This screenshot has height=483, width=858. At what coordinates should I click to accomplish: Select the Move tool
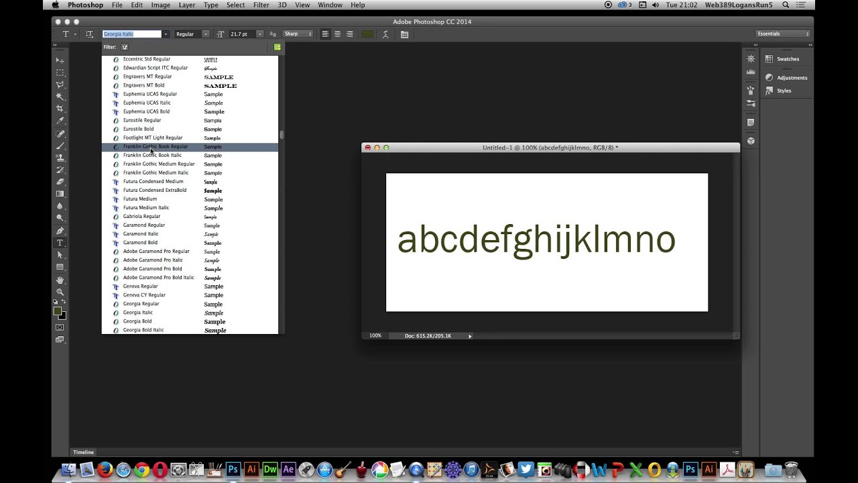[x=60, y=60]
